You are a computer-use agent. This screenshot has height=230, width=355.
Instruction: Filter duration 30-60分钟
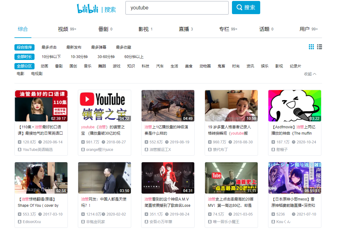click(x=106, y=56)
